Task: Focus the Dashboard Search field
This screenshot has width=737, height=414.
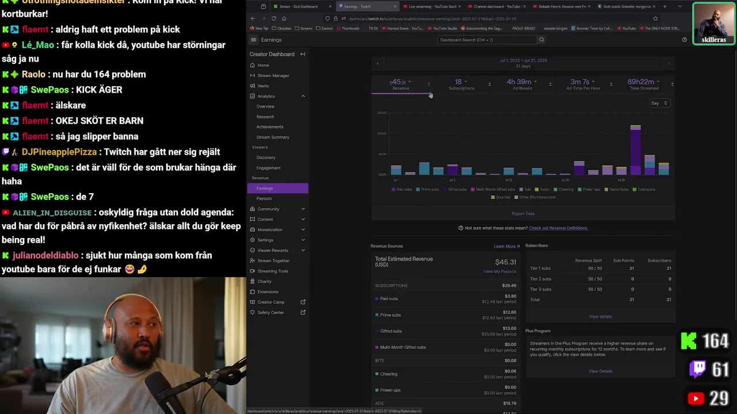Action: 487,40
